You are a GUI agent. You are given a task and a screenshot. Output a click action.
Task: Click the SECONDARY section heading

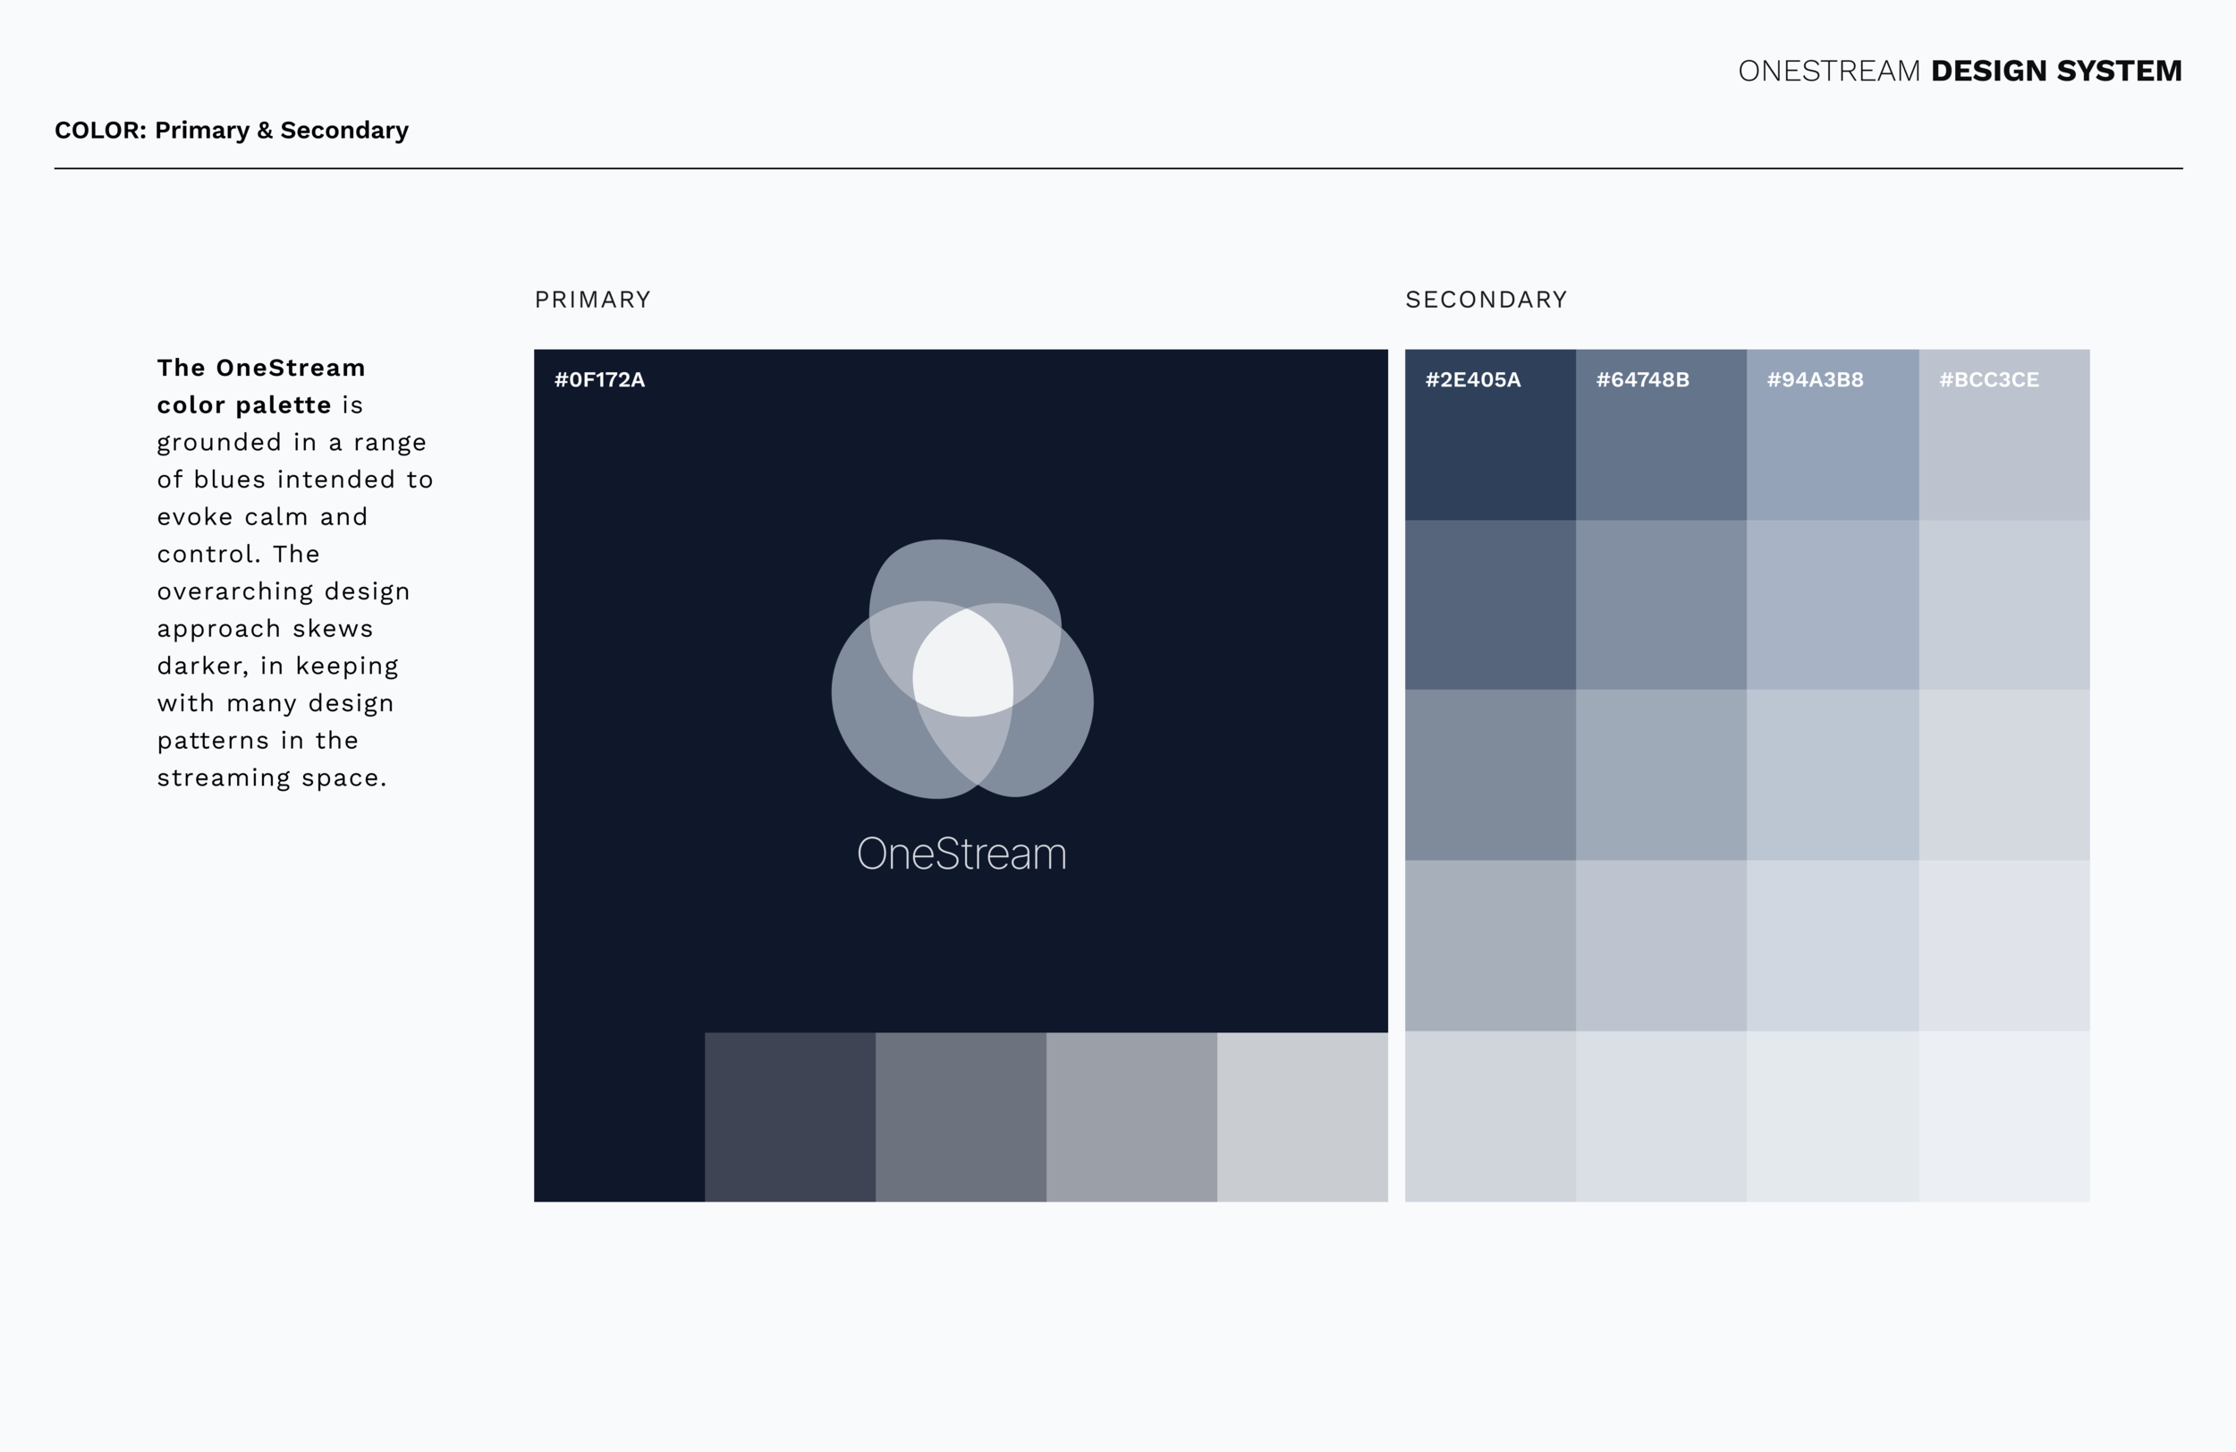1486,300
